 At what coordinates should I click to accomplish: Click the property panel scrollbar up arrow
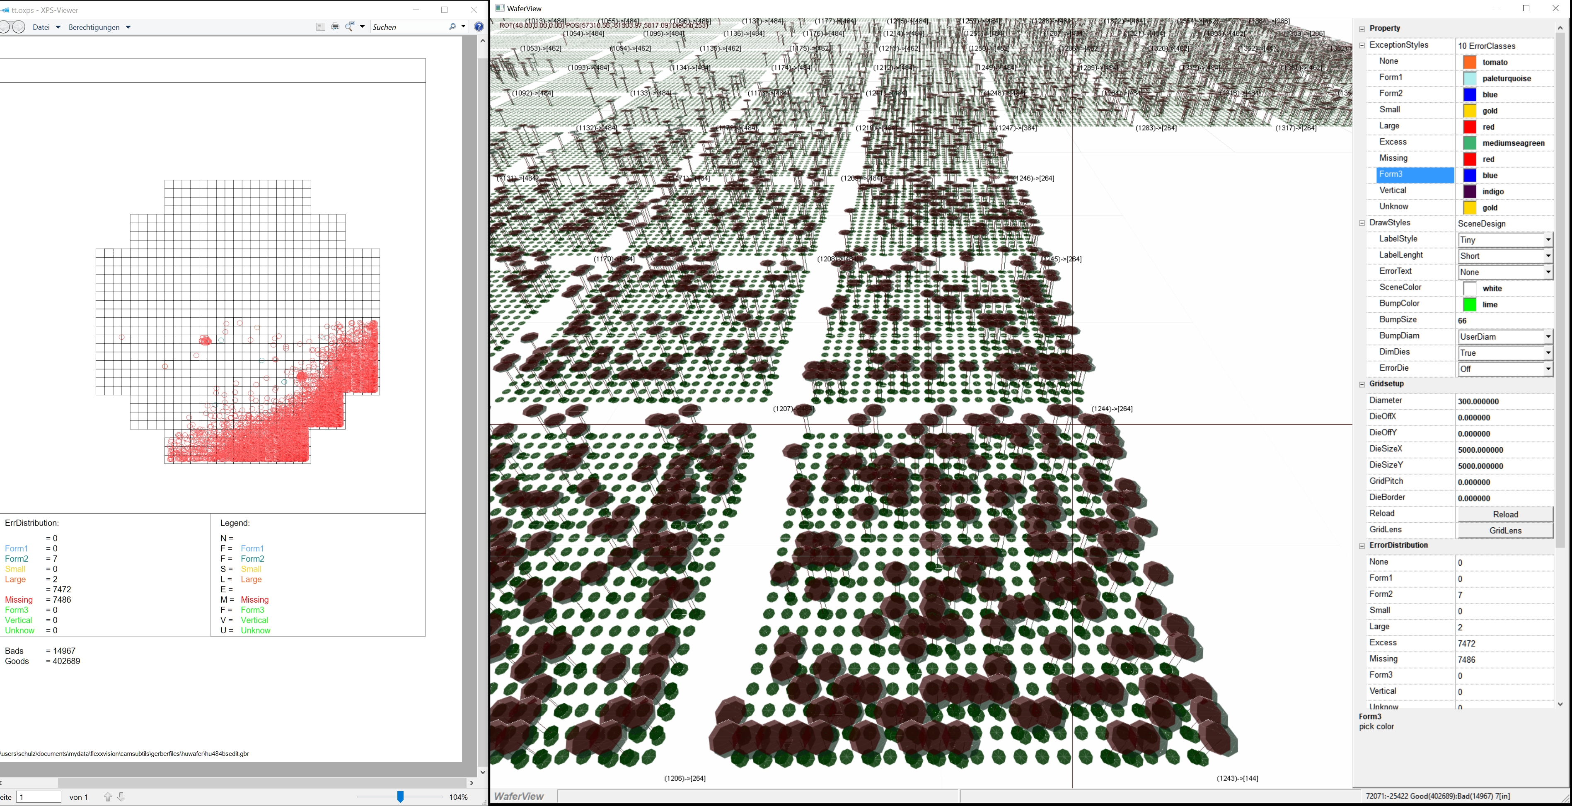click(x=1560, y=27)
